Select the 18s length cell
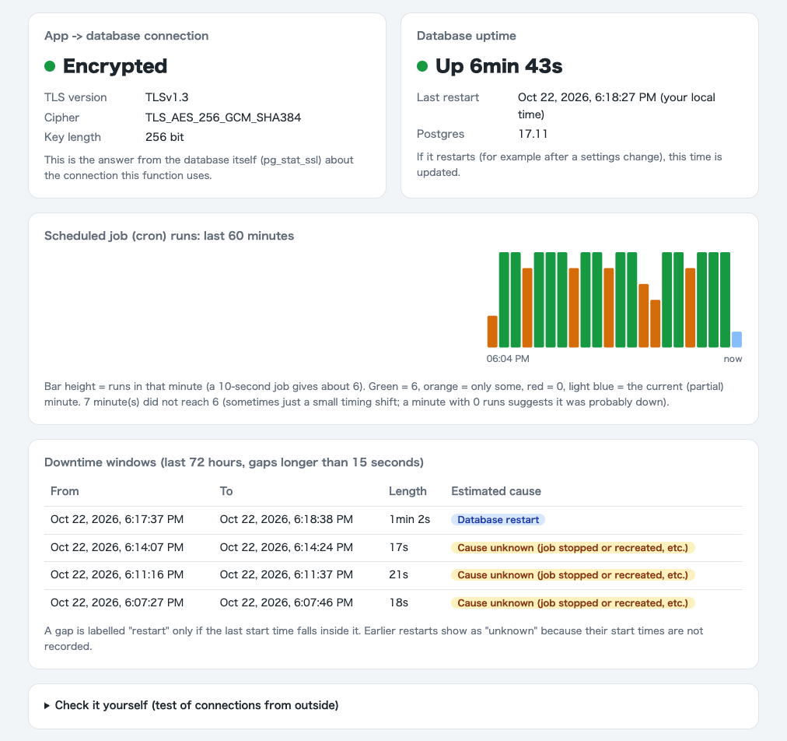This screenshot has height=741, width=787. [398, 603]
